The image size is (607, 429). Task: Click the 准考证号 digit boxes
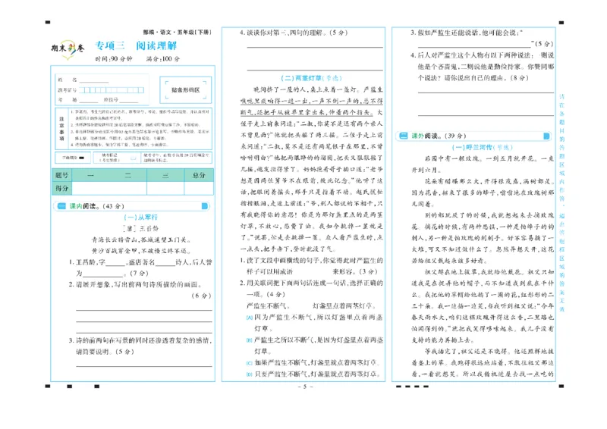(112, 90)
